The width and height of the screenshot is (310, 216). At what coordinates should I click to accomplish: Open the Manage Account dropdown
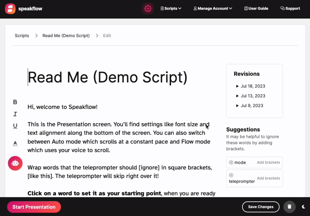pyautogui.click(x=213, y=8)
